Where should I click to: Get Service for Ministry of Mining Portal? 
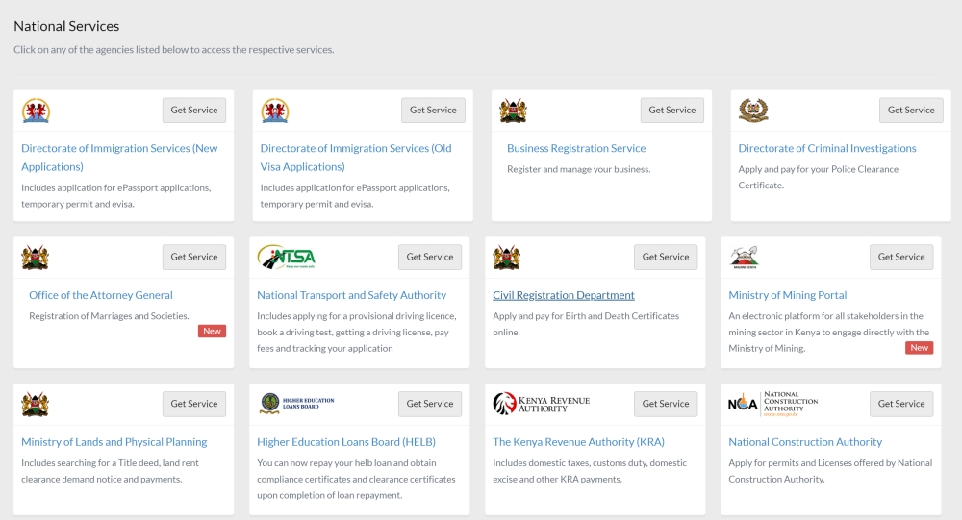pos(901,257)
